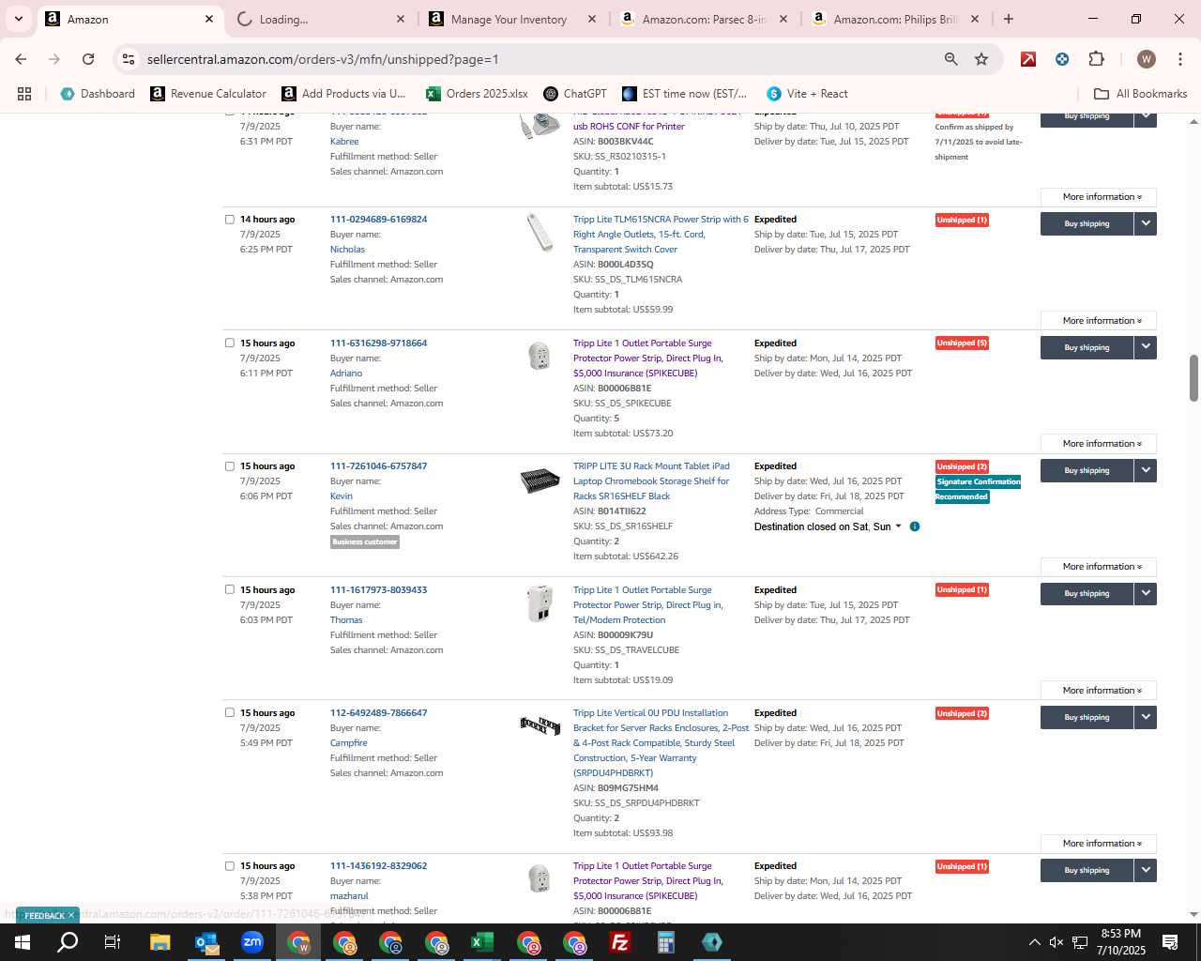This screenshot has height=961, width=1201.
Task: Click the blue circular extension icon
Action: coord(1062,59)
